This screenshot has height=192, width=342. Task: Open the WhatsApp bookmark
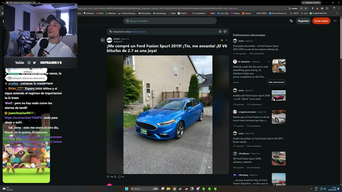pyautogui.click(x=111, y=13)
